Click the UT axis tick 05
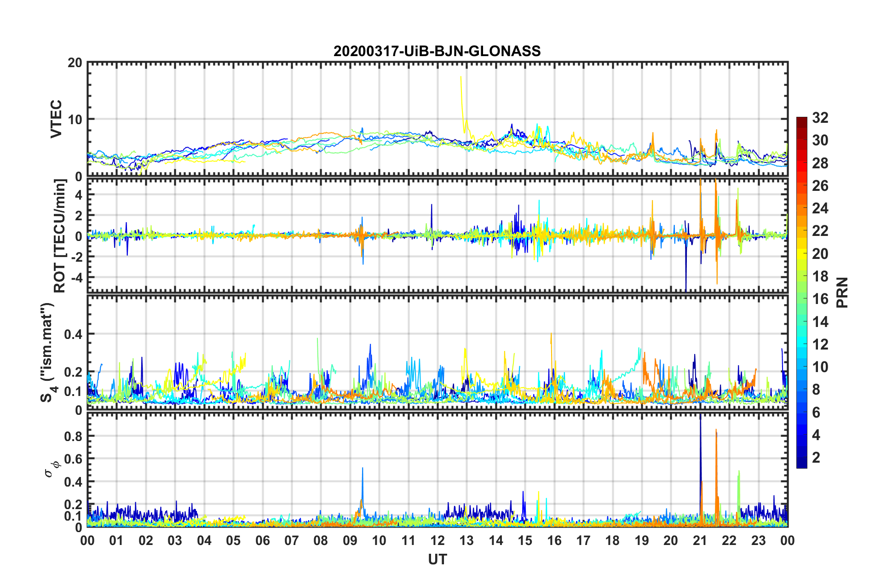This screenshot has height=585, width=875. (x=233, y=540)
